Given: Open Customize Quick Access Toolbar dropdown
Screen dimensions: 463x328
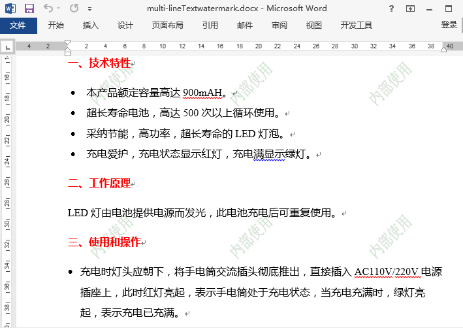Looking at the screenshot, I should [89, 9].
